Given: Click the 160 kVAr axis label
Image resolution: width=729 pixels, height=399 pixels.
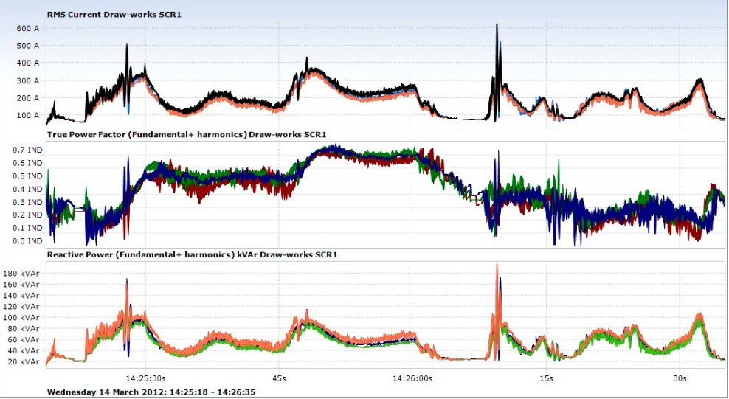Looking at the screenshot, I should 21,284.
